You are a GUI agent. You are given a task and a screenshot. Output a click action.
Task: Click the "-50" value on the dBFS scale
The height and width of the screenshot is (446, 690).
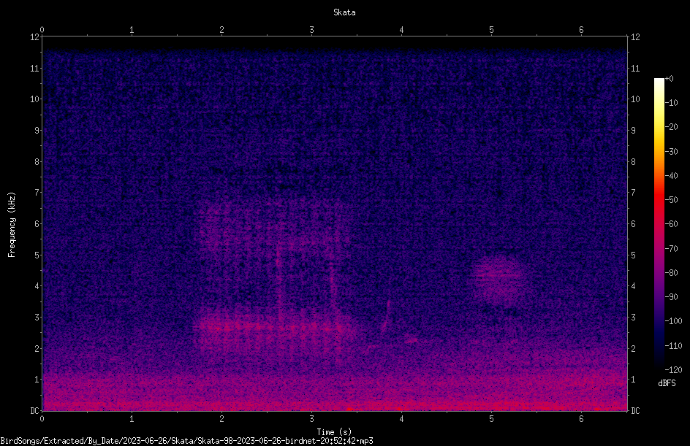tap(671, 200)
